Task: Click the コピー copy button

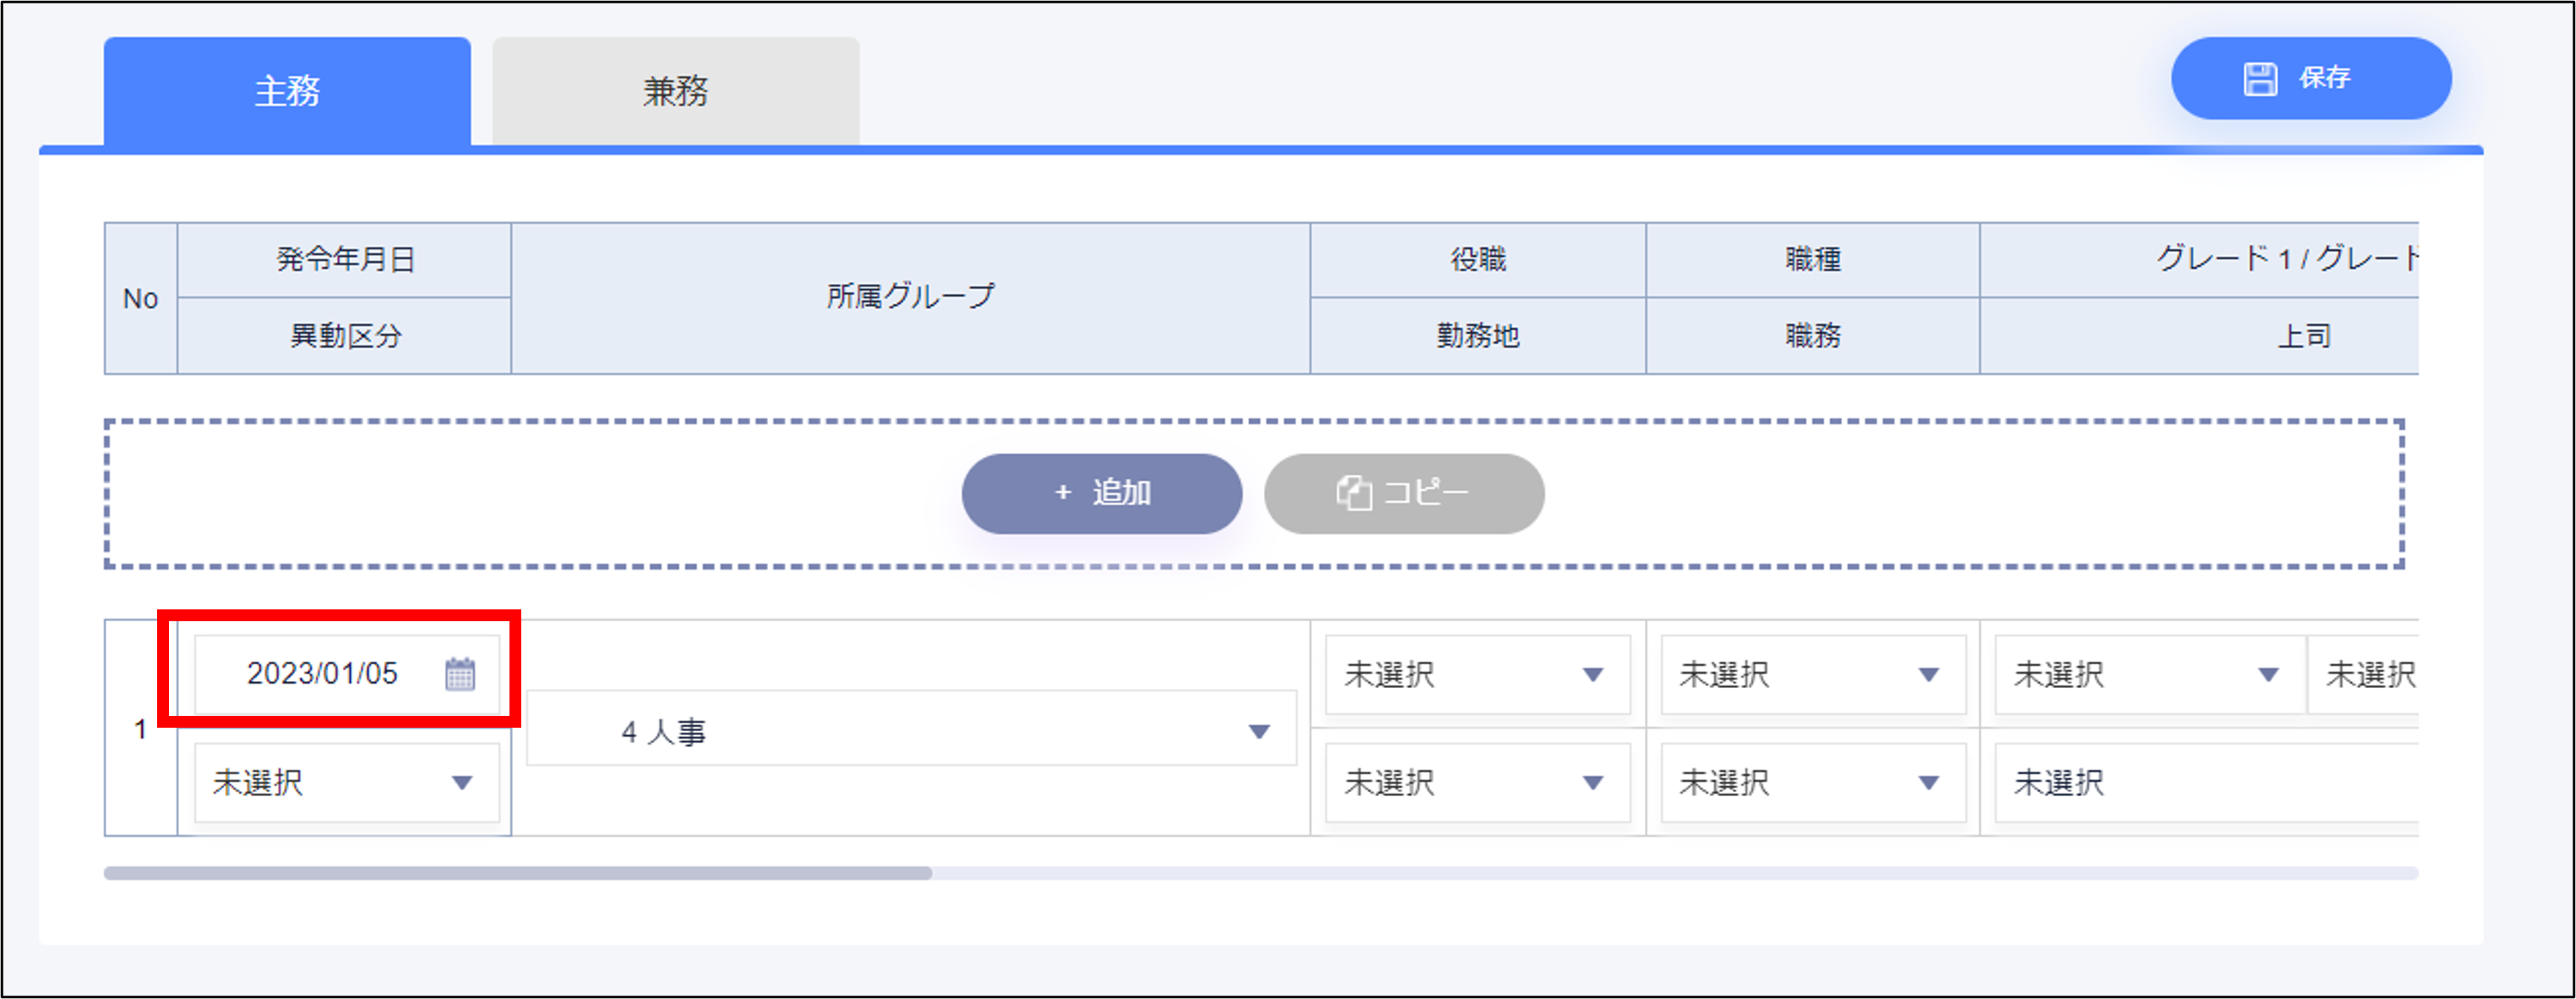Action: [1403, 493]
